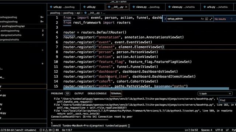Click the second posthog breadcrumb
The image size is (236, 132).
[68, 13]
